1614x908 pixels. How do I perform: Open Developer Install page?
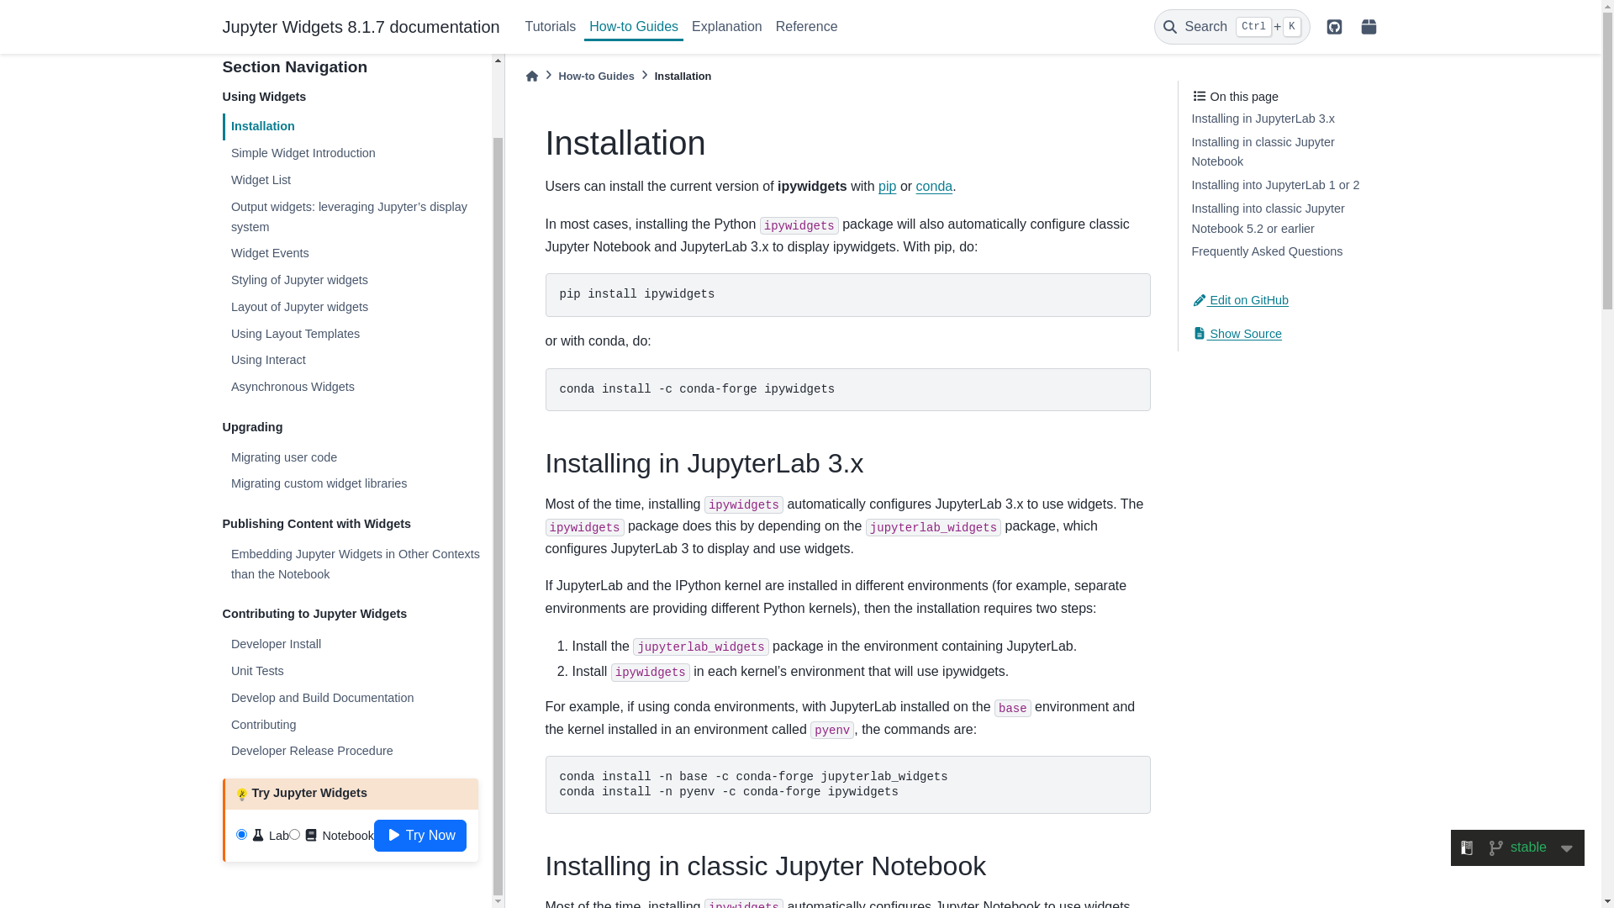pos(276,645)
